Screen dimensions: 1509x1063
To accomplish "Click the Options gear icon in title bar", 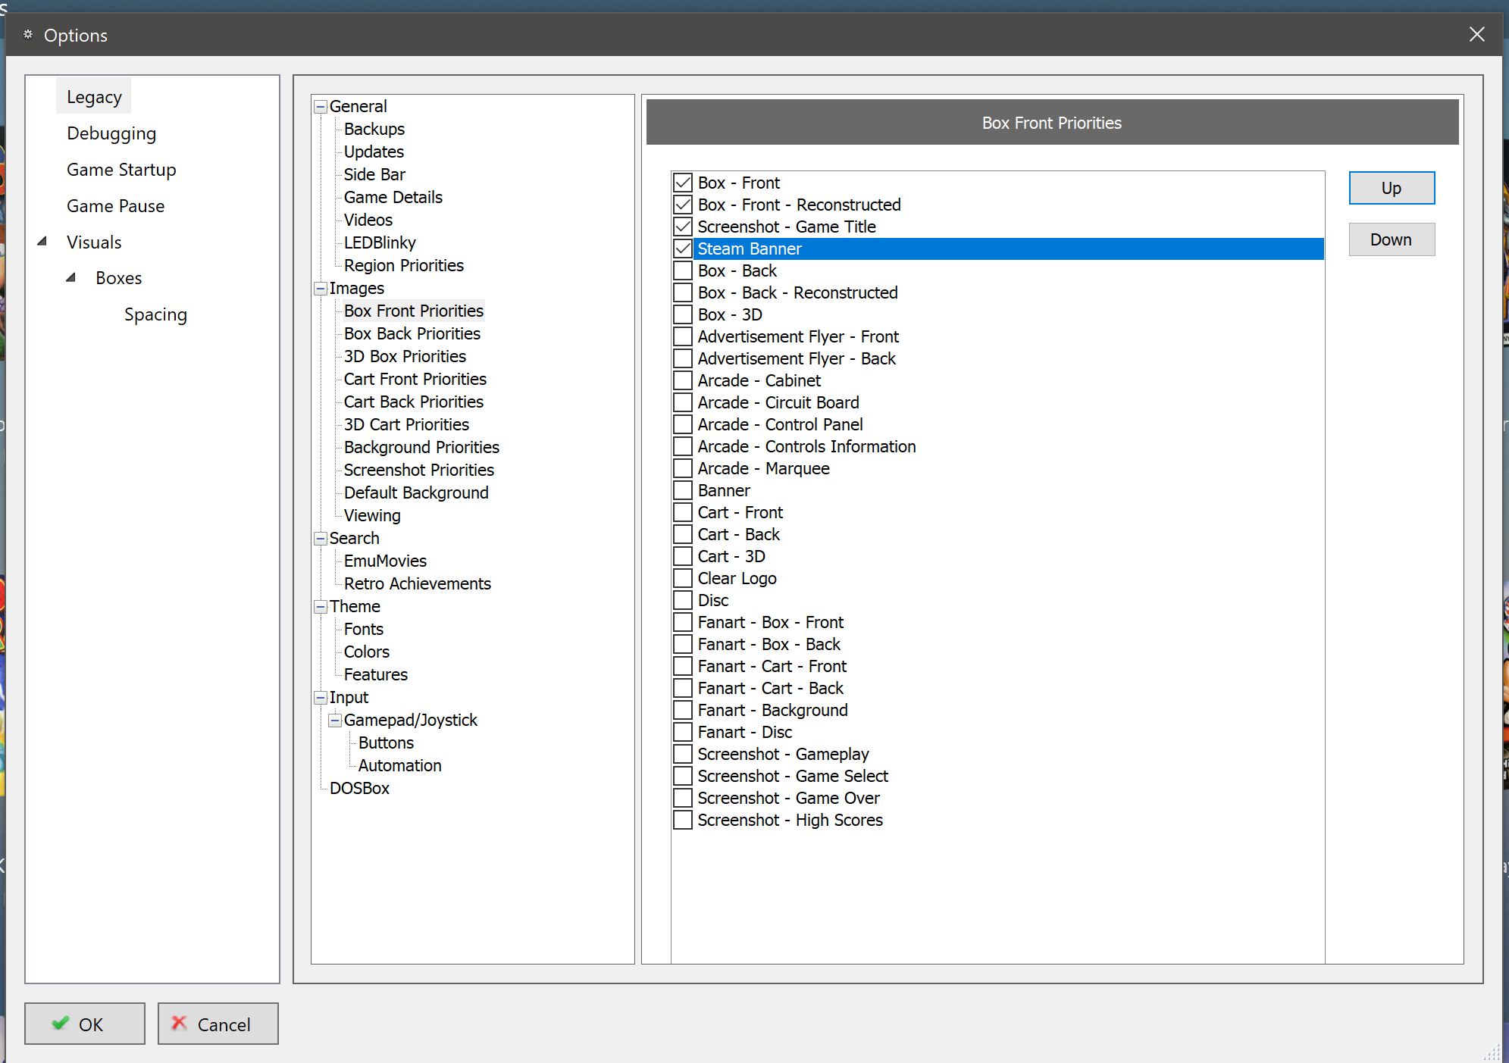I will pyautogui.click(x=28, y=34).
